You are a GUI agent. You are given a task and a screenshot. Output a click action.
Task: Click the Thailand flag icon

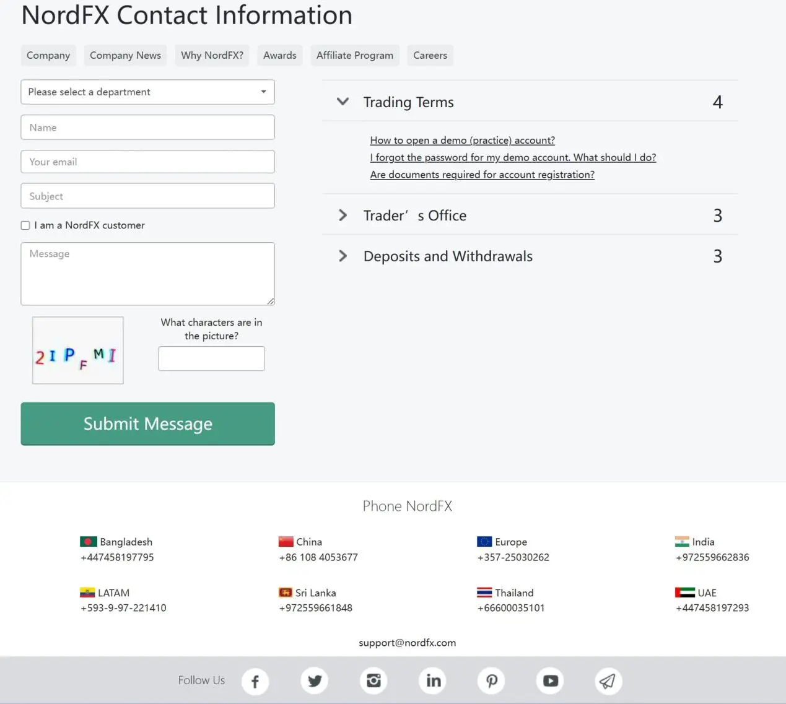pos(484,593)
